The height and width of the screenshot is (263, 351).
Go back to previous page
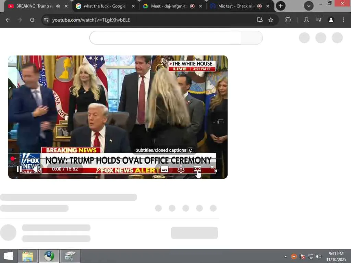(8, 20)
